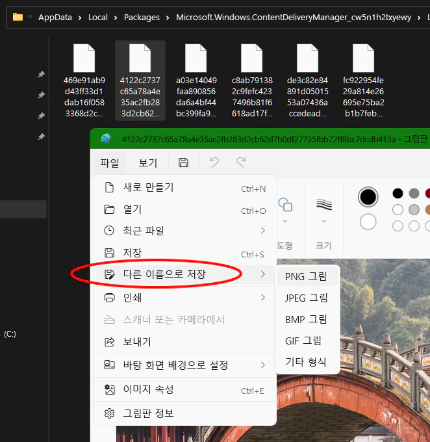
Task: Choose 이미지 속성 from file menu
Action: click(184, 389)
